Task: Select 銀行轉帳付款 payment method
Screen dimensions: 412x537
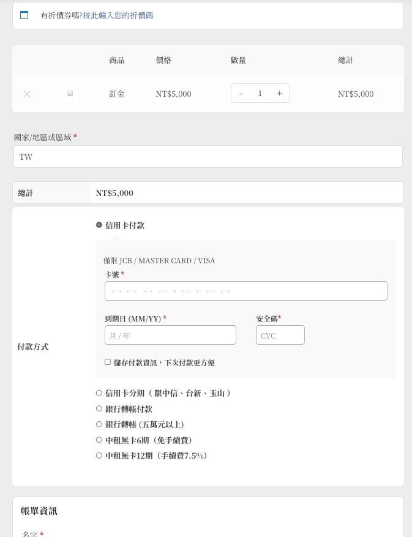Action: [99, 408]
